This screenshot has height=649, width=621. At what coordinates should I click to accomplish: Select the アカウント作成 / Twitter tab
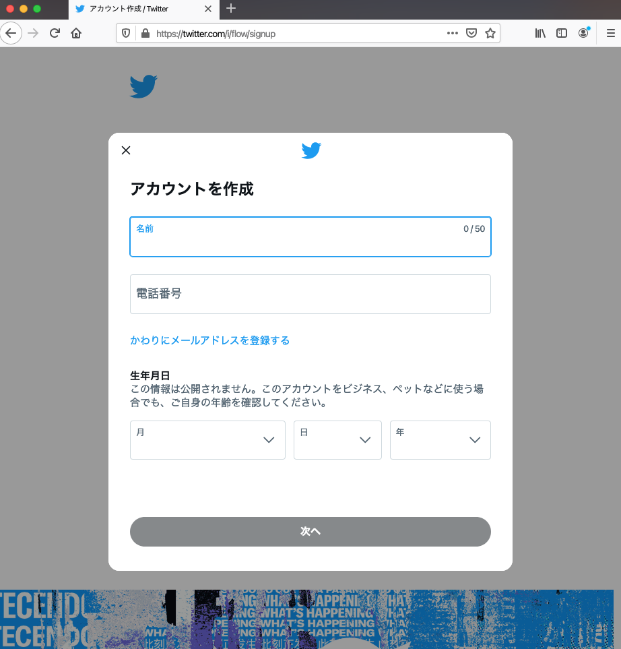144,9
